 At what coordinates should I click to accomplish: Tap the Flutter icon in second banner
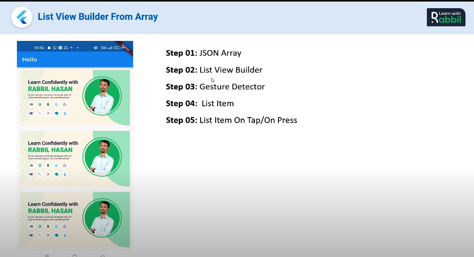click(x=64, y=174)
